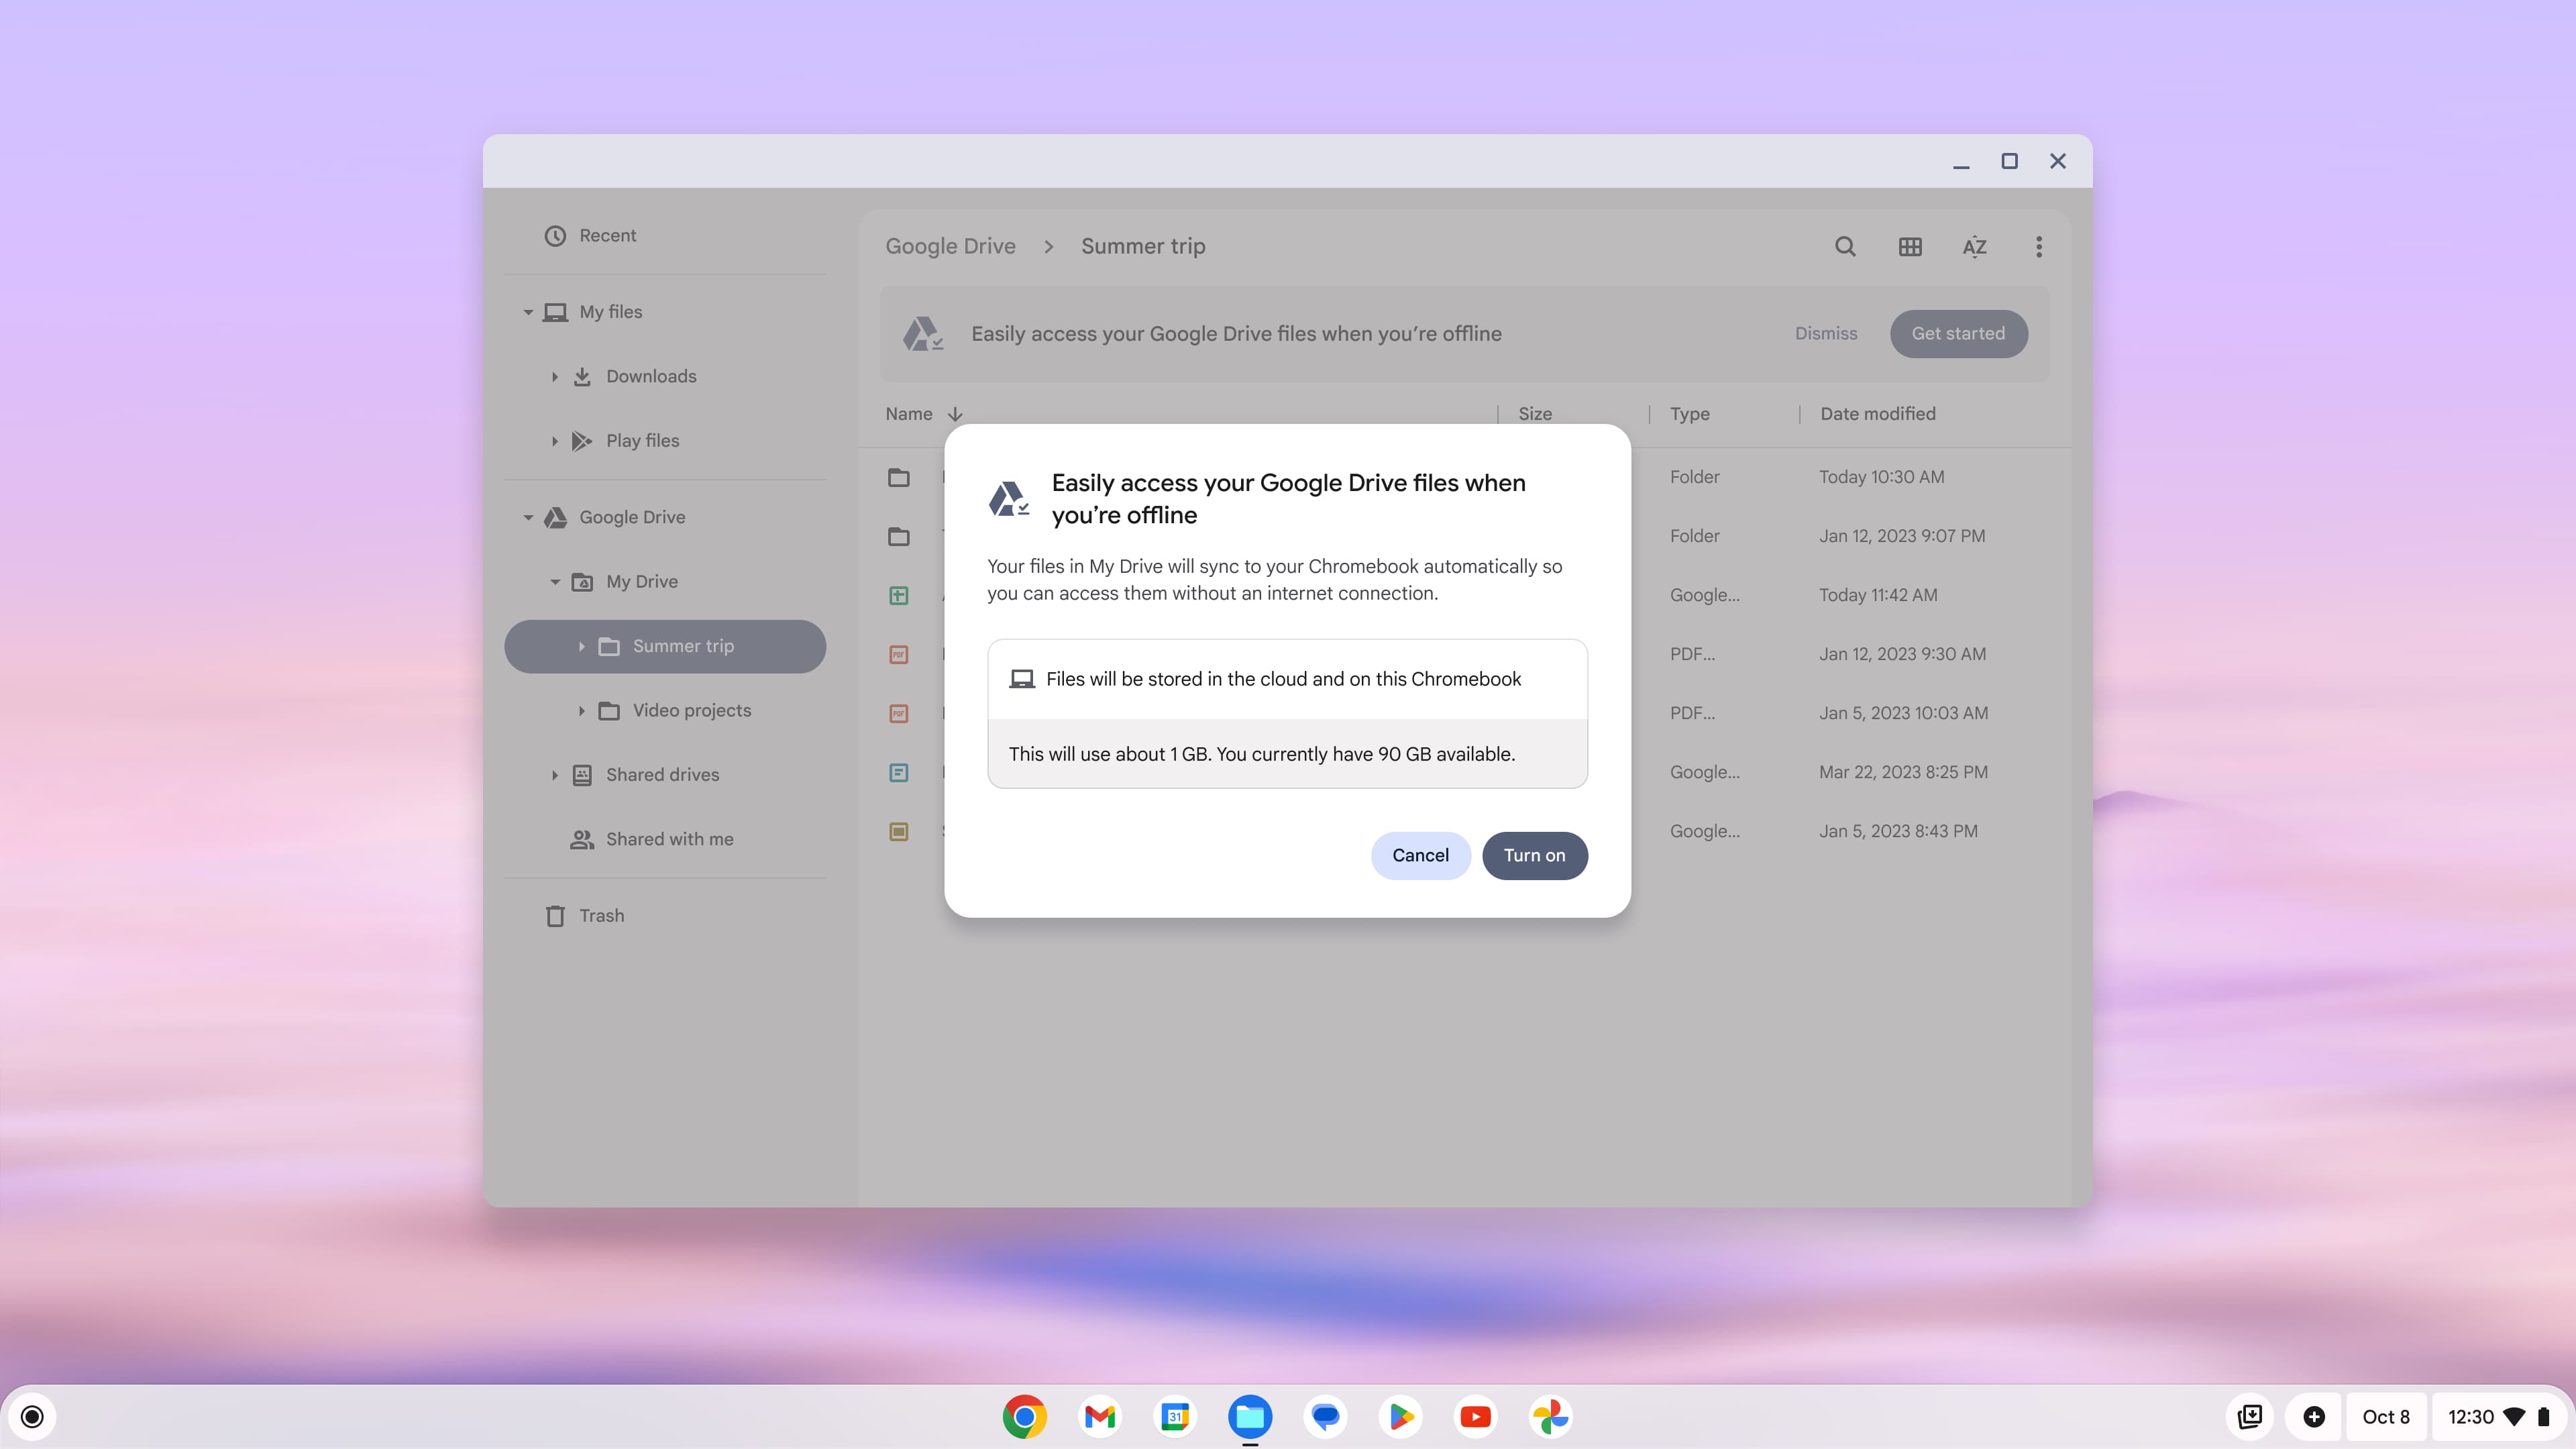Image resolution: width=2576 pixels, height=1449 pixels.
Task: Collapse the My Drive tree
Action: [556, 581]
